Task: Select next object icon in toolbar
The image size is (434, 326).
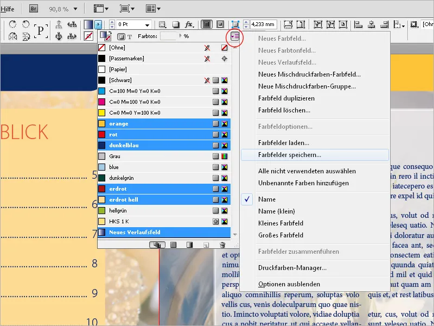Action: pos(72,36)
